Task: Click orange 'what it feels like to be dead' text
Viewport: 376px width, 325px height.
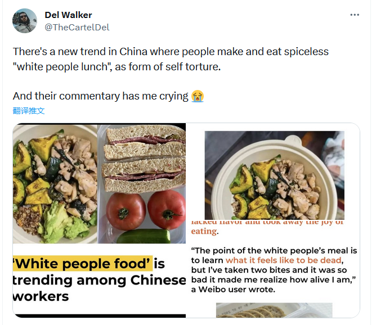Action: click(284, 260)
